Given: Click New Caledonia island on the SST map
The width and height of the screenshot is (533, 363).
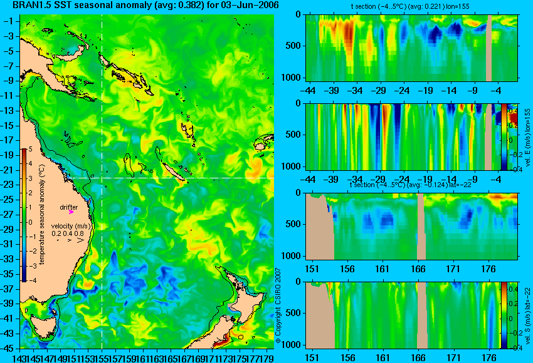Looking at the screenshot, I should pos(173,171).
